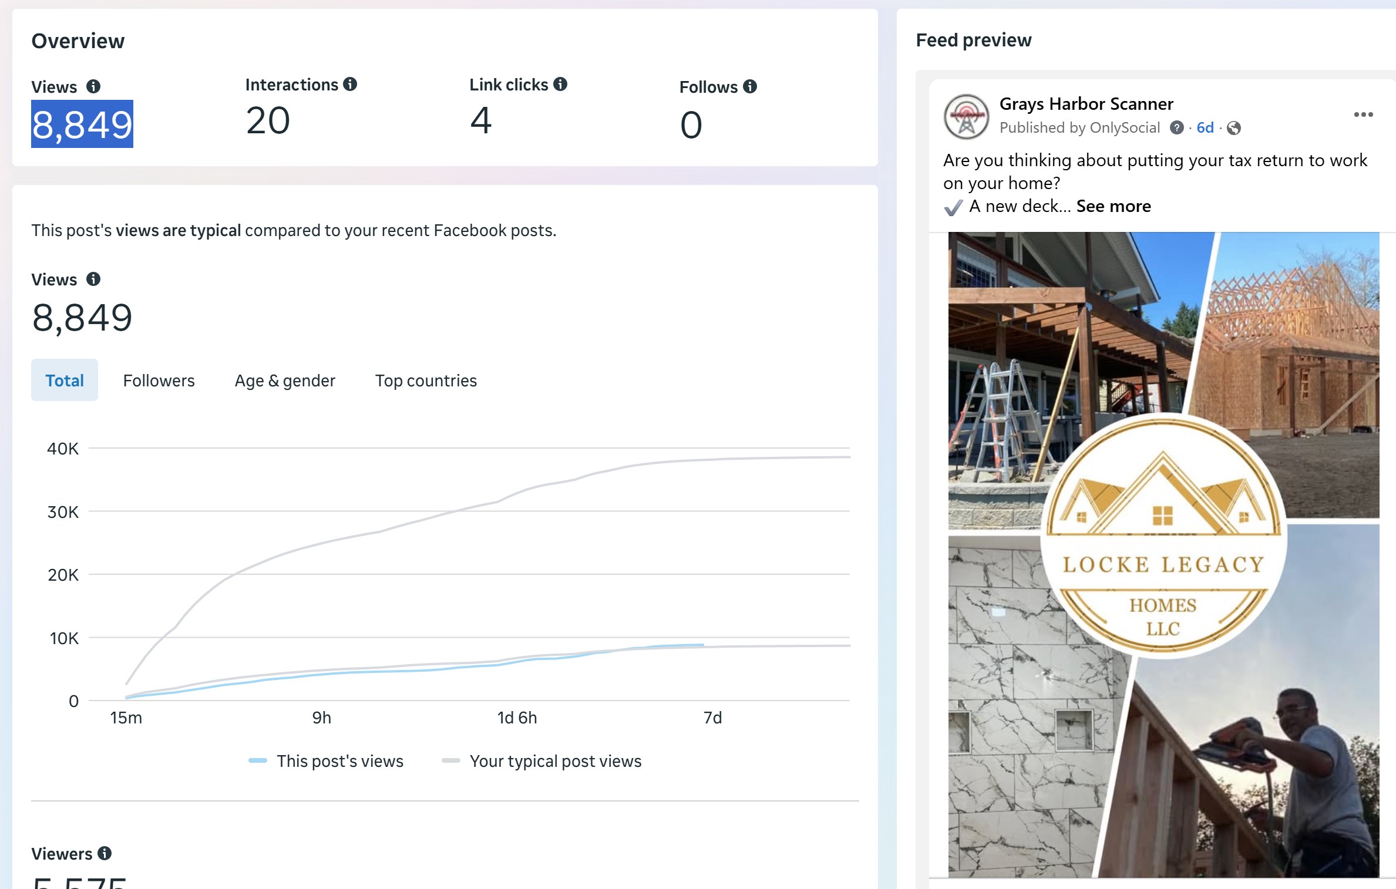Expand post text with See more
The width and height of the screenshot is (1396, 889).
click(1113, 206)
